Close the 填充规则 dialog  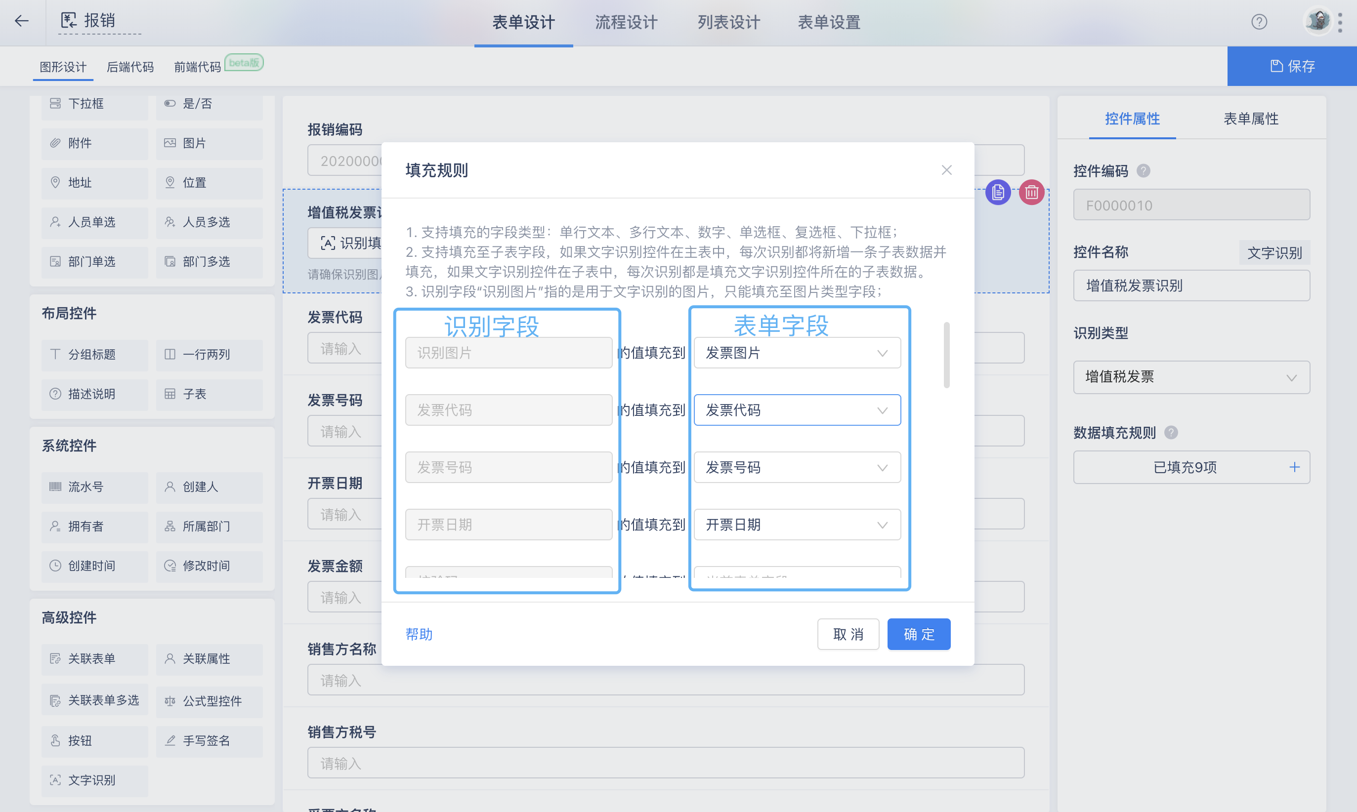(x=946, y=170)
